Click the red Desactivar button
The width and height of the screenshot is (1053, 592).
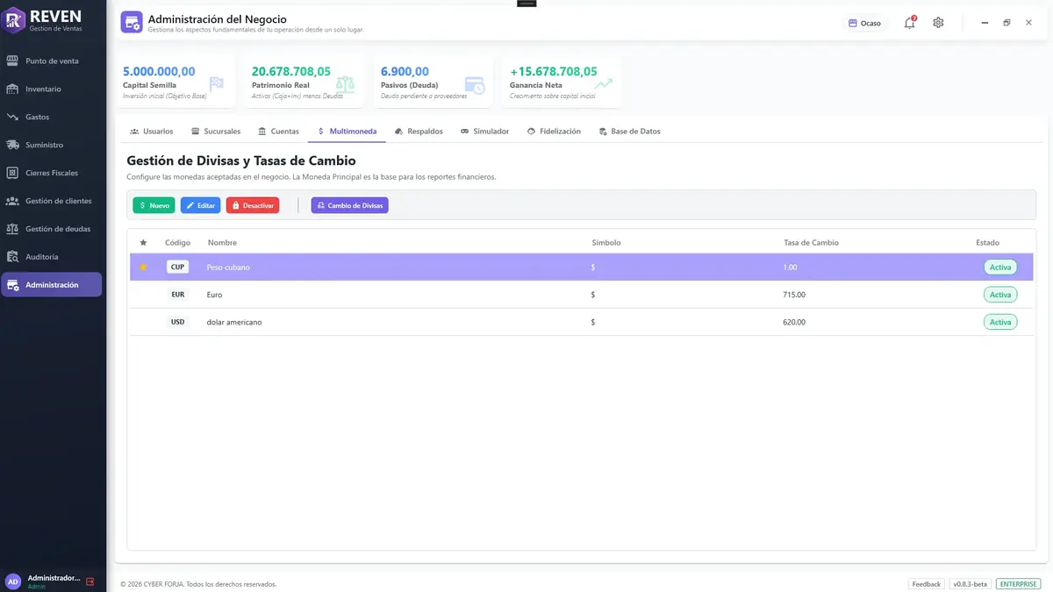tap(253, 205)
